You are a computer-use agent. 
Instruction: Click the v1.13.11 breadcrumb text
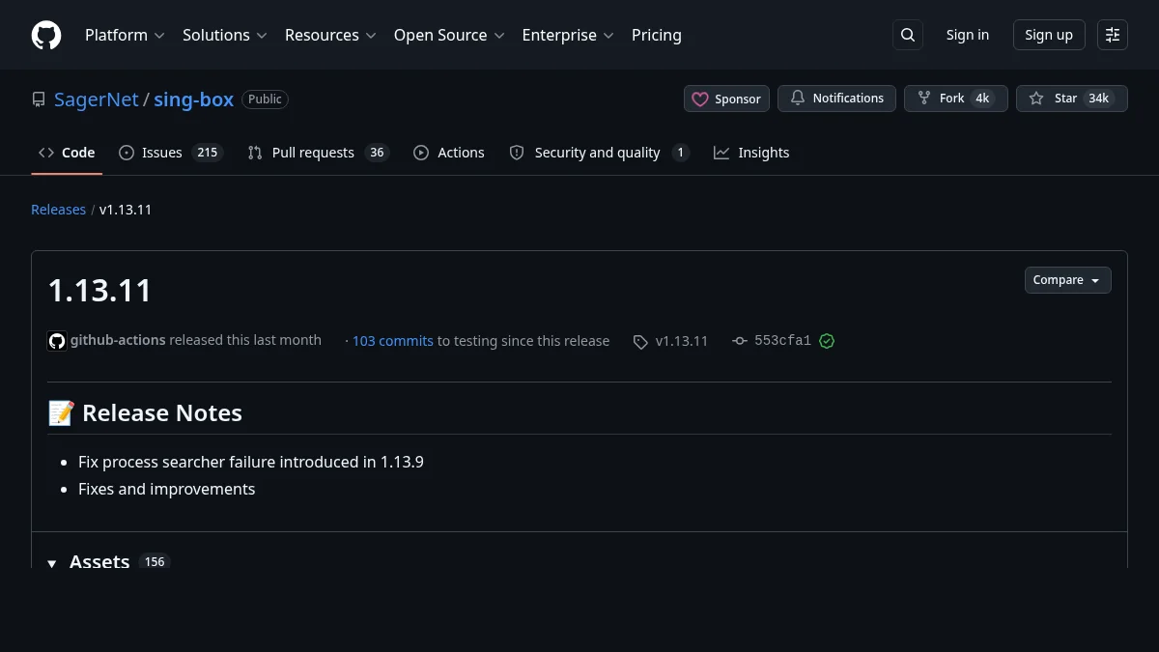click(126, 210)
